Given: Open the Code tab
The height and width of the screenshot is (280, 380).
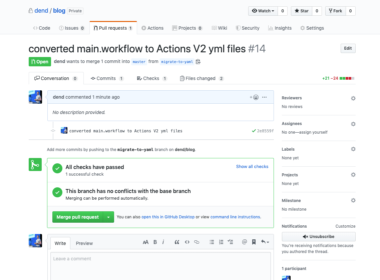Looking at the screenshot, I should [x=41, y=28].
